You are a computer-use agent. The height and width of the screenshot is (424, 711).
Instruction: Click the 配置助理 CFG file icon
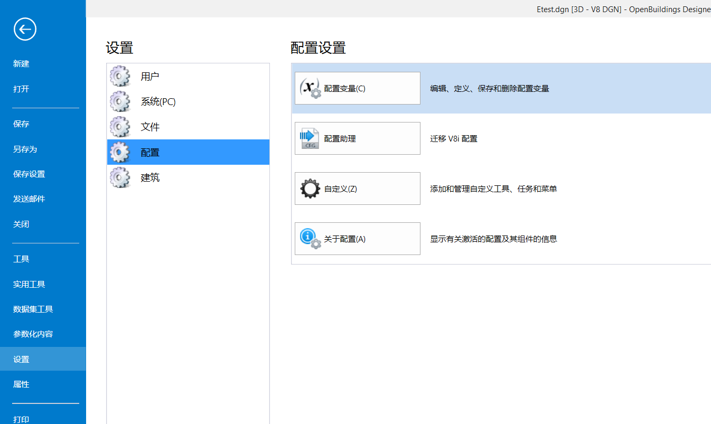coord(310,138)
